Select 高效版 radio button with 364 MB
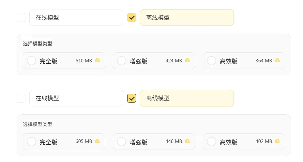This screenshot has height=162, width=303. point(212,60)
